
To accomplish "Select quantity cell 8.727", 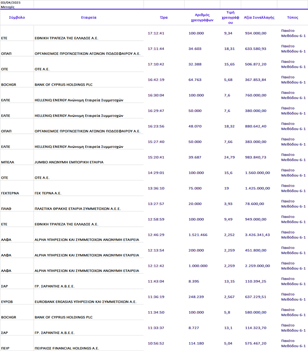I will pyautogui.click(x=194, y=328).
